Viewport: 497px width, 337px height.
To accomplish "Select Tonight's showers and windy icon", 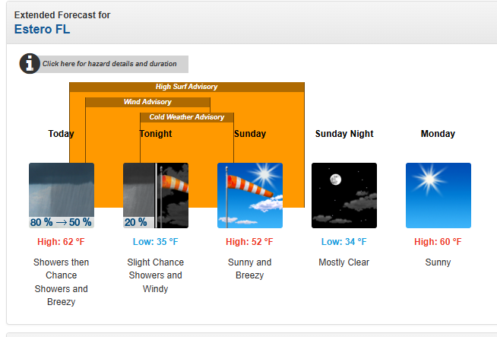I will coord(156,196).
